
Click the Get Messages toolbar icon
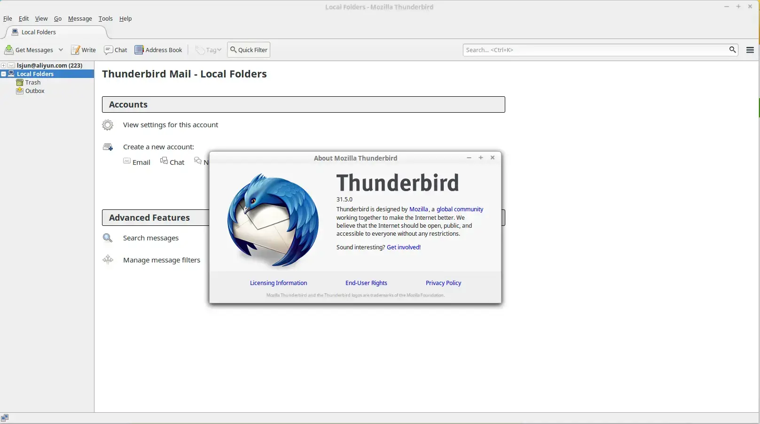pos(8,50)
